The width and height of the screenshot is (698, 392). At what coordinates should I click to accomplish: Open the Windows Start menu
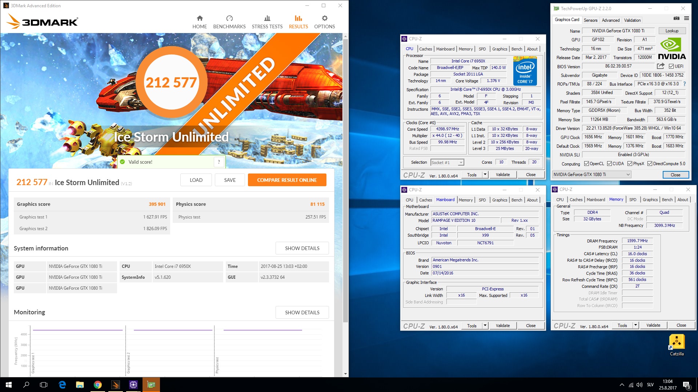(9, 385)
